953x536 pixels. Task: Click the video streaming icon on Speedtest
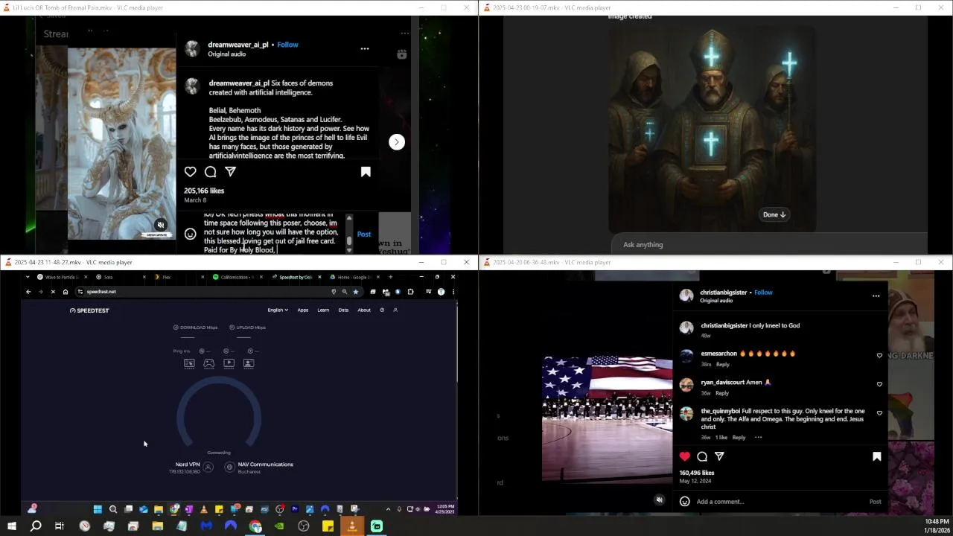tap(229, 363)
